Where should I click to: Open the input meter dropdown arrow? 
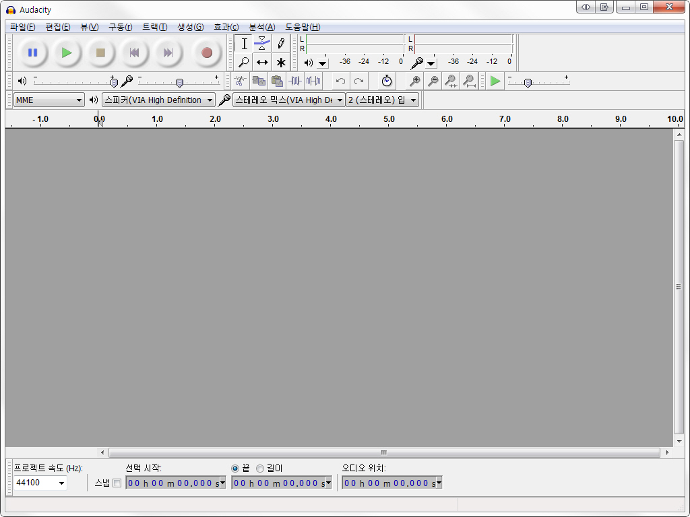pos(431,64)
